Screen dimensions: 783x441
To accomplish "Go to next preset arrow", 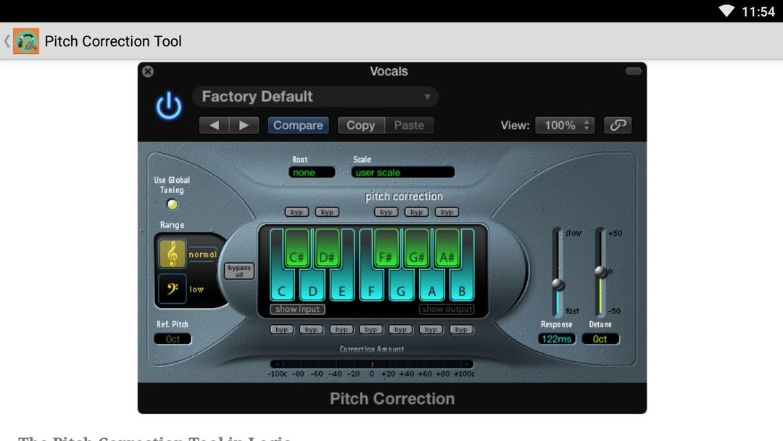I will point(244,125).
